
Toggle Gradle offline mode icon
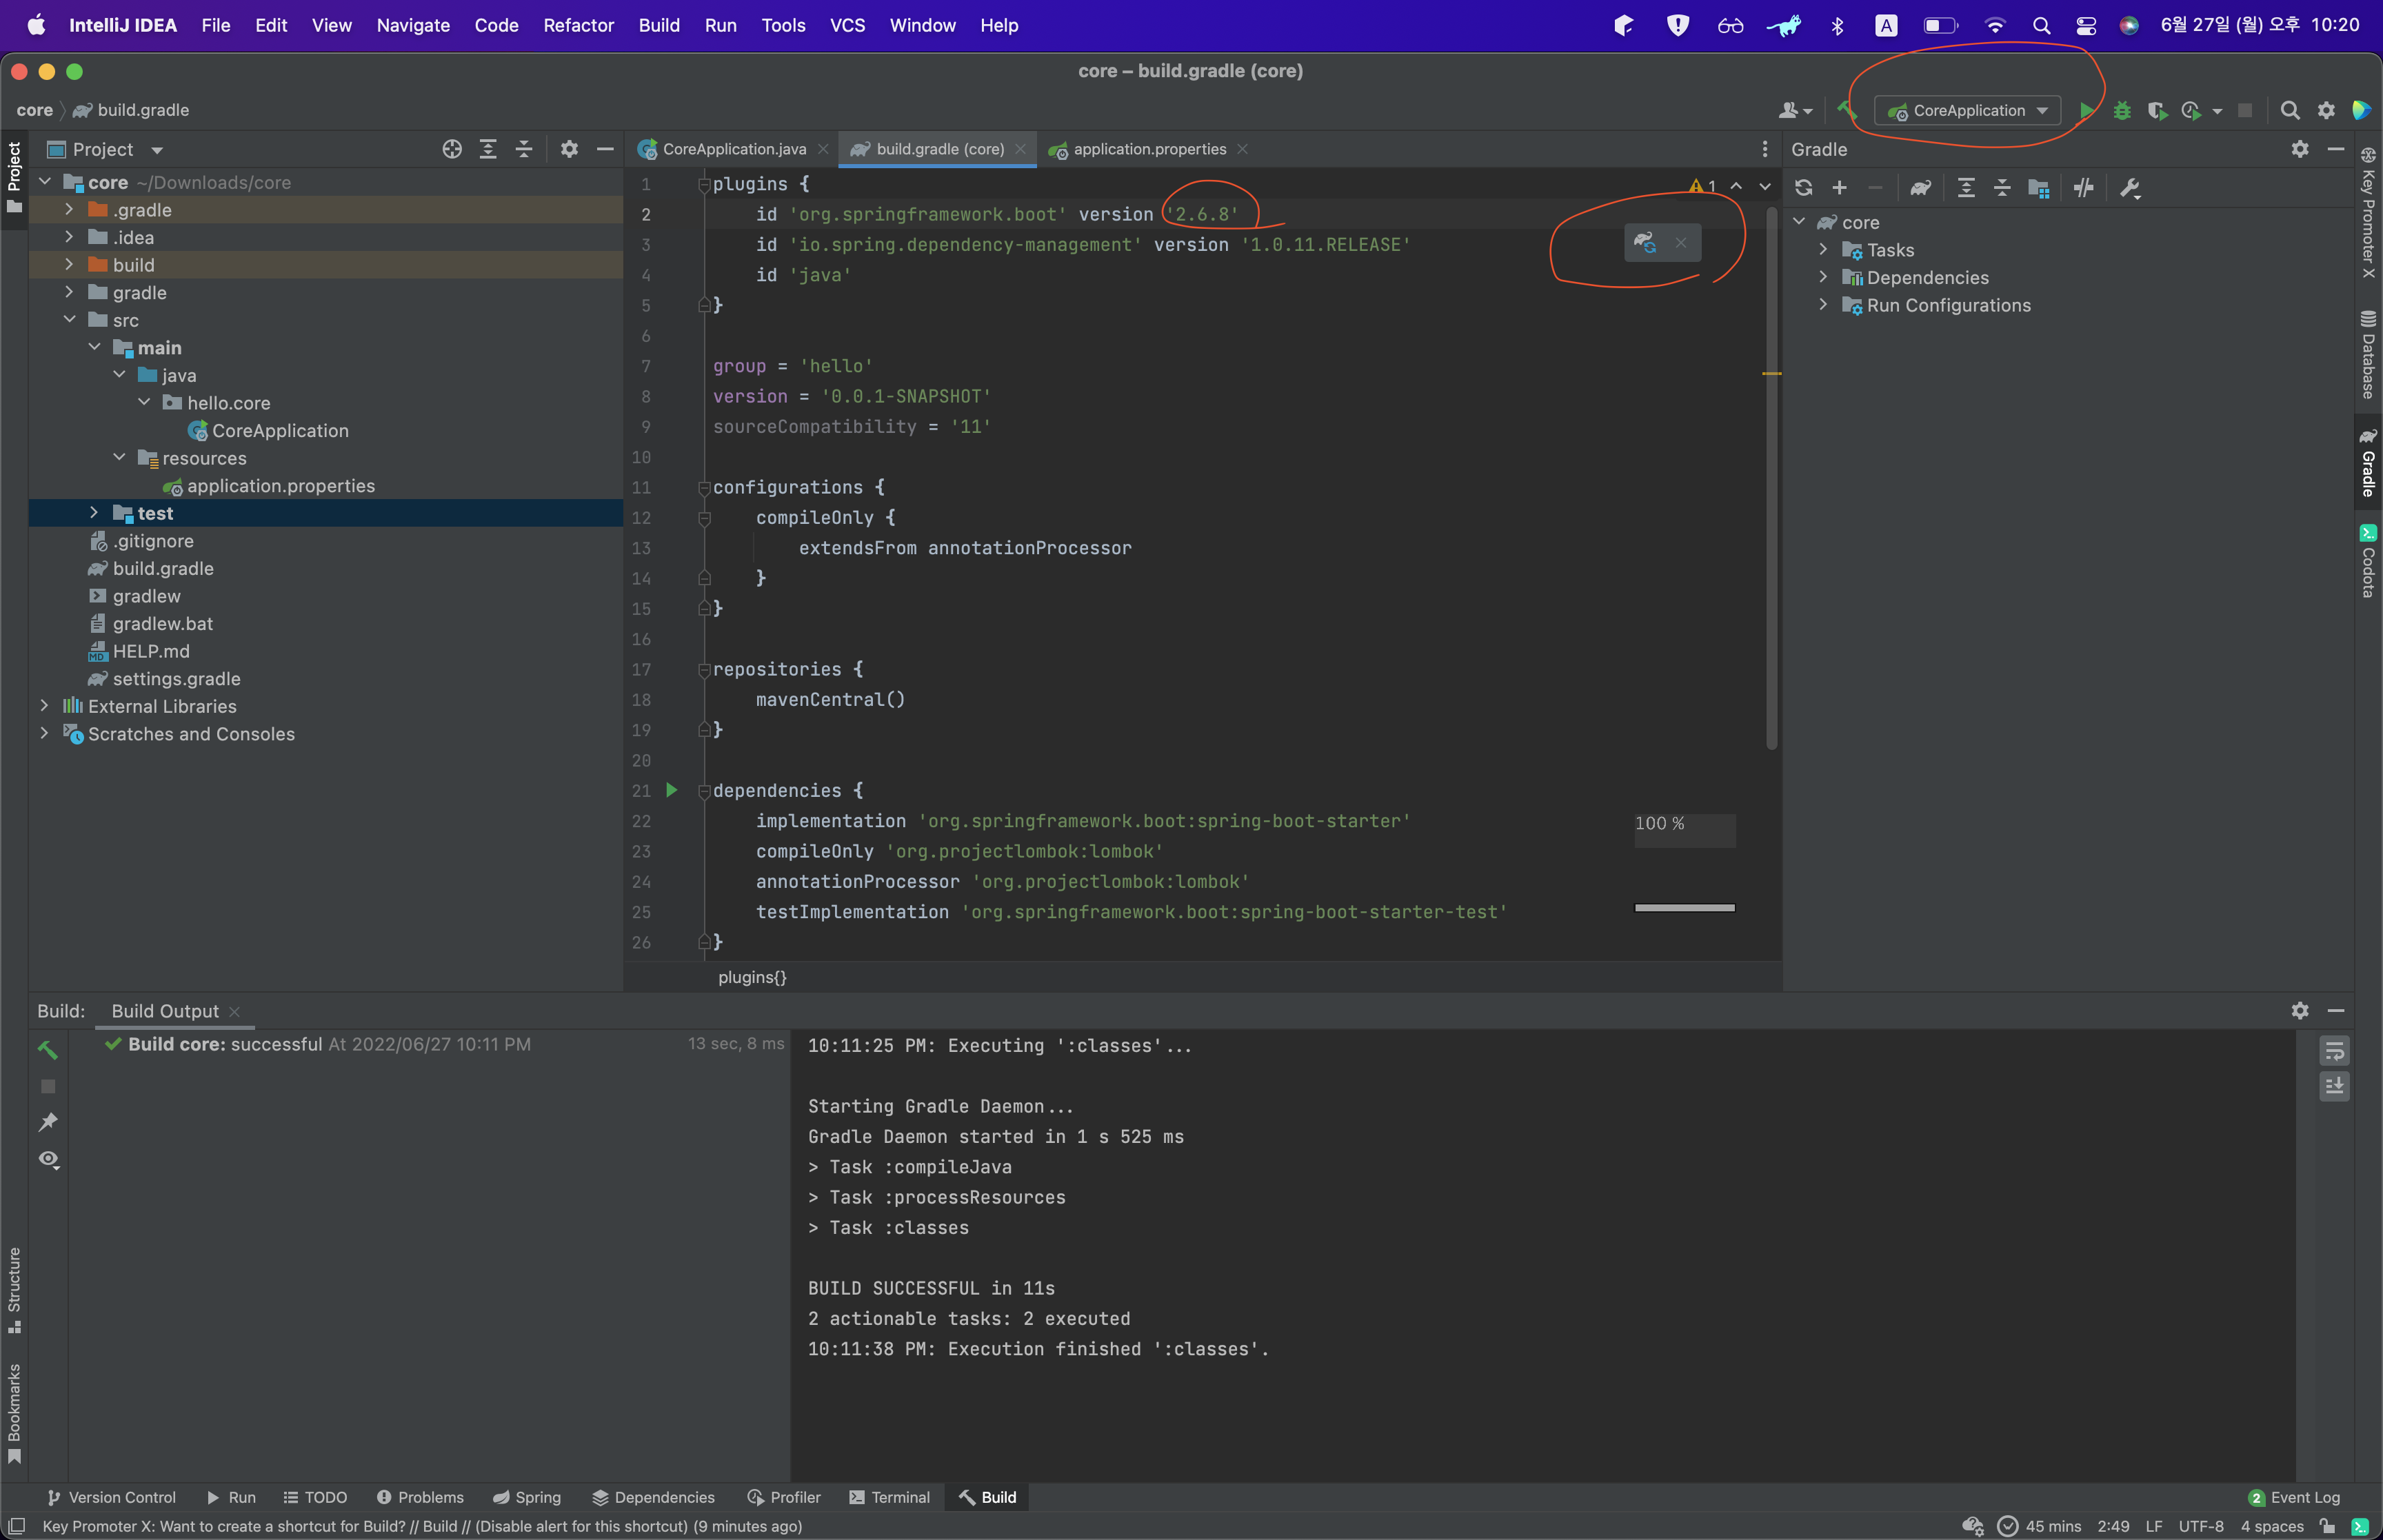2084,188
